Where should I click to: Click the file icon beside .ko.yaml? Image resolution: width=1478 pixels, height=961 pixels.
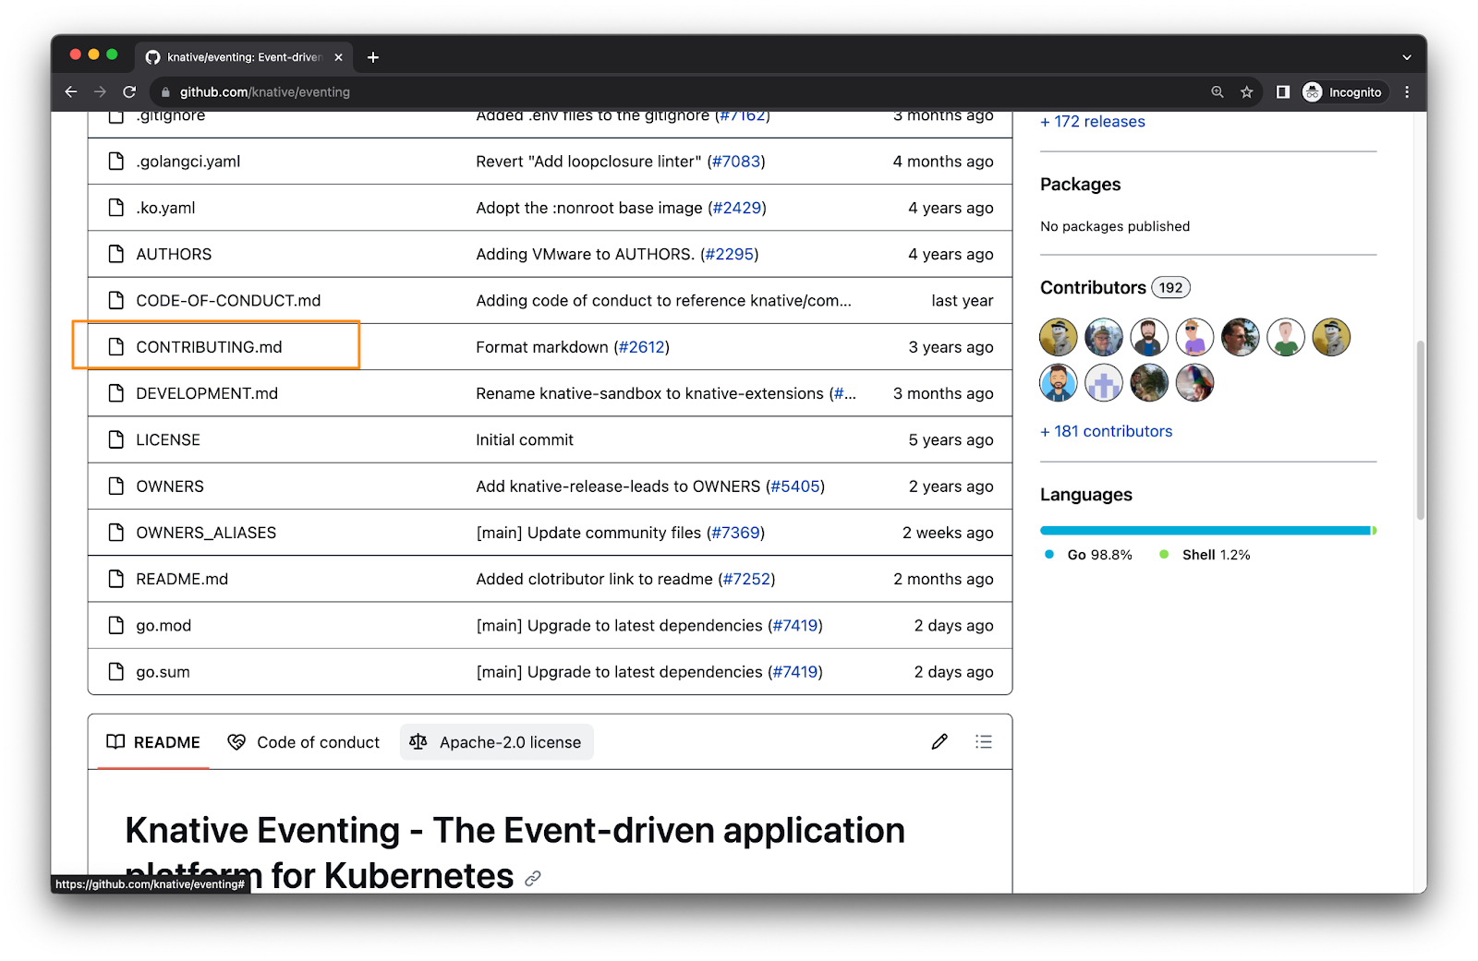point(115,208)
